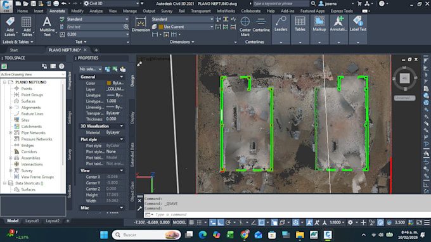Open the Add Tables tool
This screenshot has height=242, width=431.
tap(27, 27)
